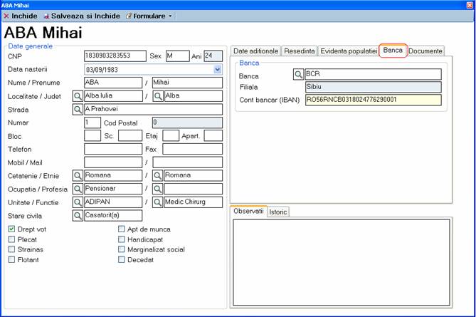476x317 pixels.
Task: Open the Formulare dropdown menu
Action: pyautogui.click(x=149, y=15)
